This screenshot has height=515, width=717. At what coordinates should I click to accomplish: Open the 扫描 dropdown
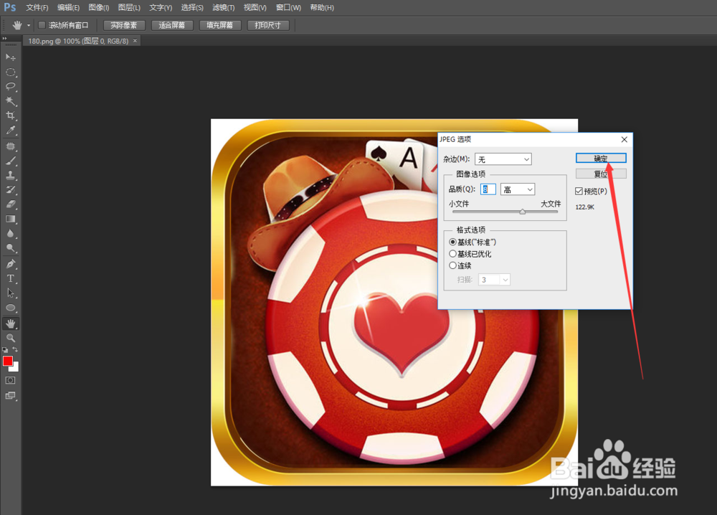tap(494, 280)
